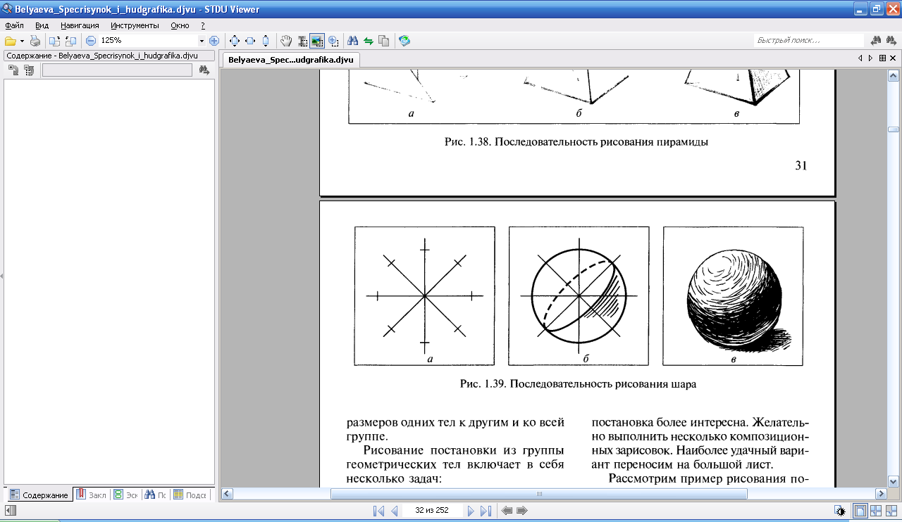Select the text selection tool

coord(302,41)
